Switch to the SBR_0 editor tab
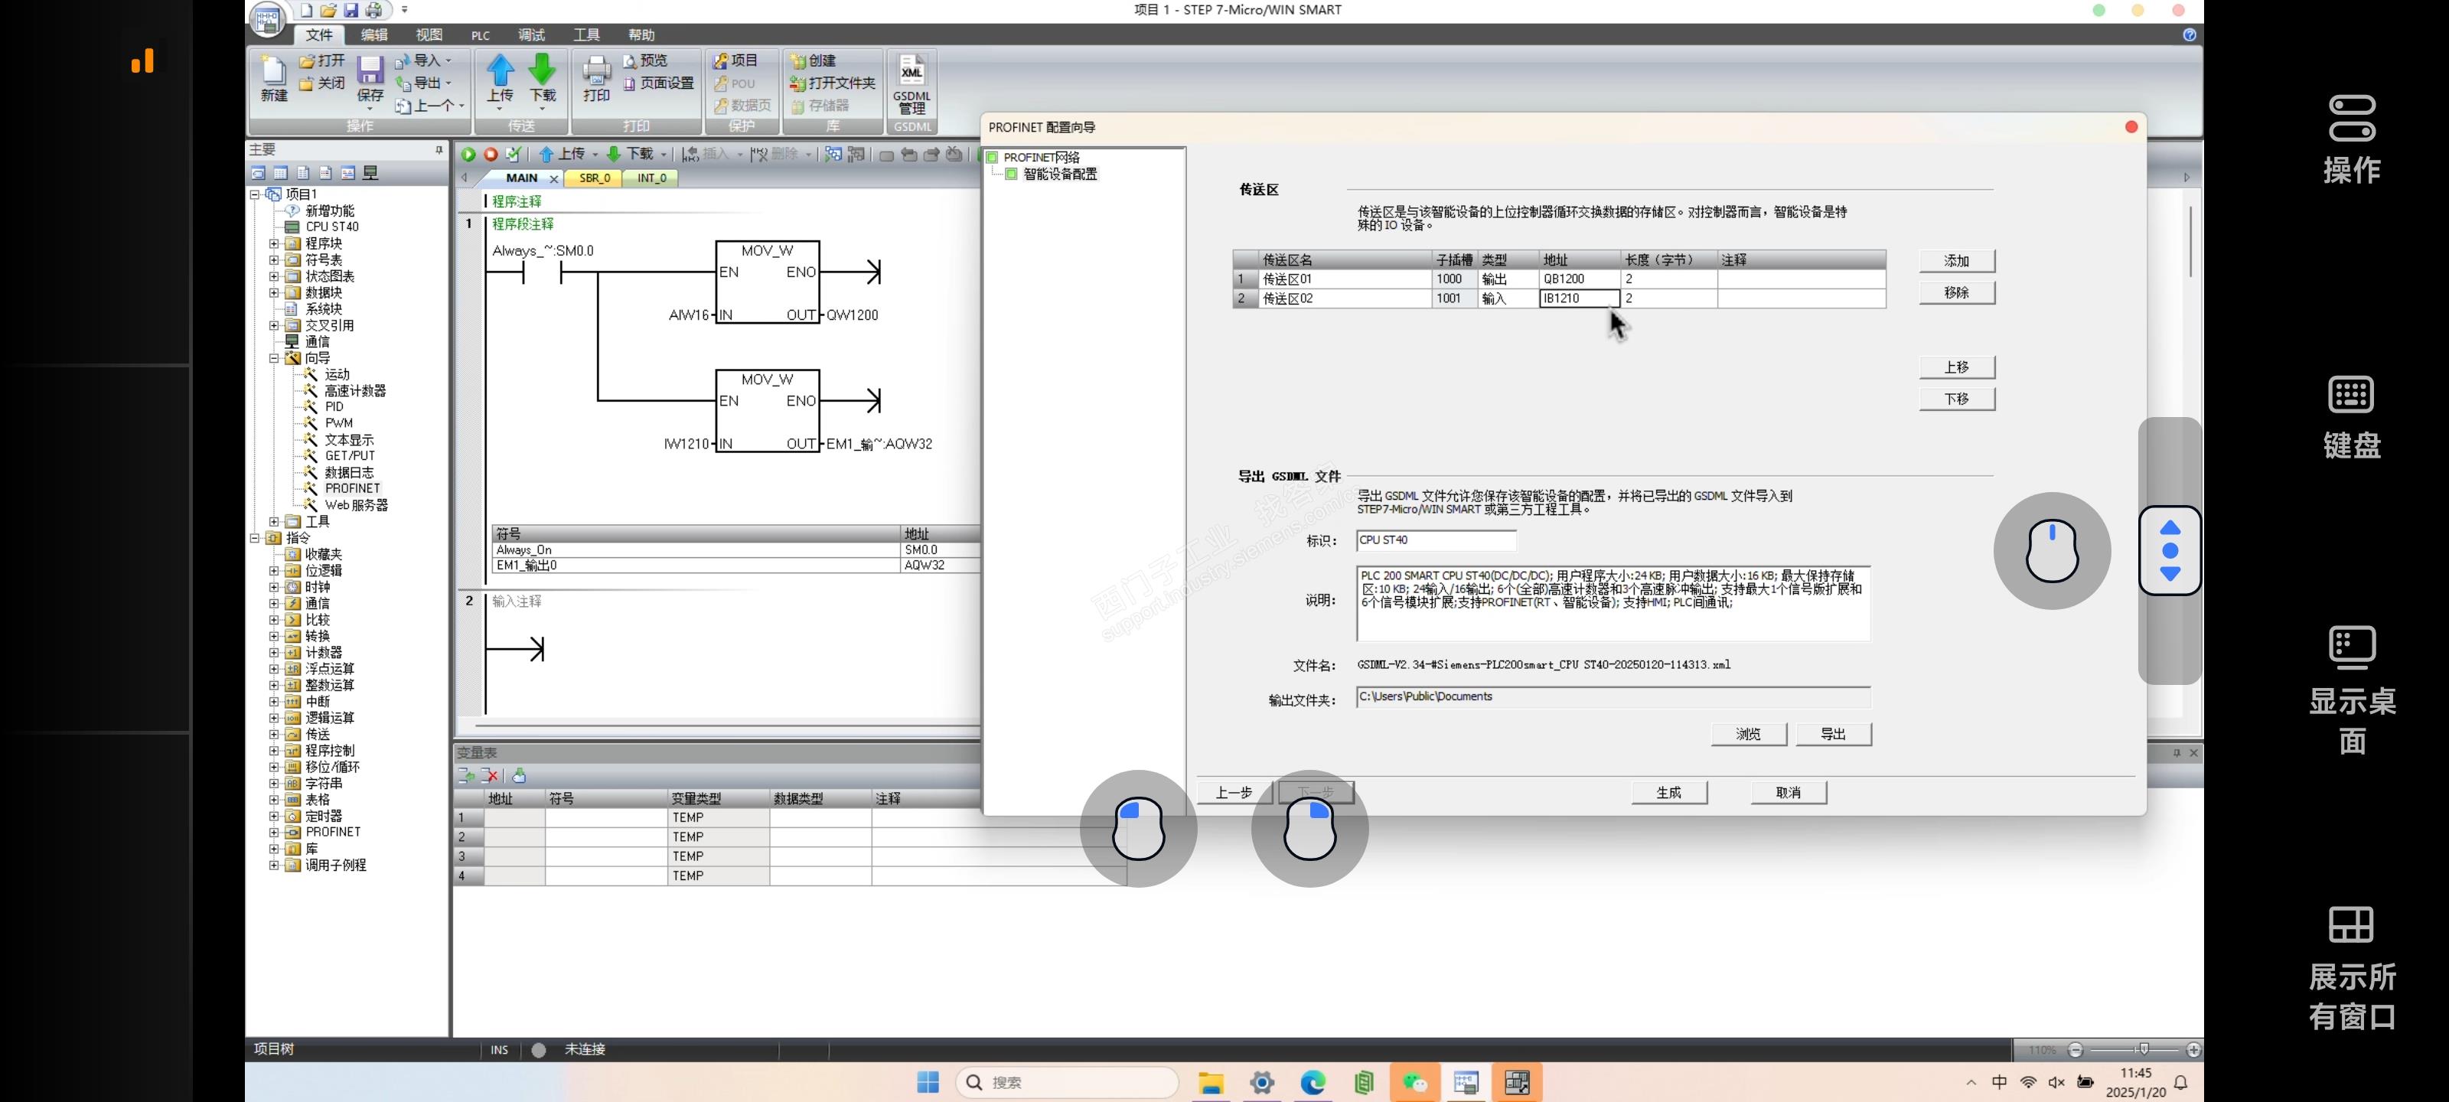 pyautogui.click(x=594, y=178)
